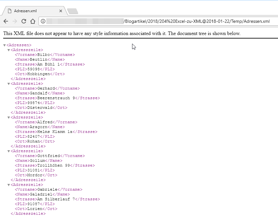
Task: Select the Adressen.xml tab
Action: [x=29, y=11]
